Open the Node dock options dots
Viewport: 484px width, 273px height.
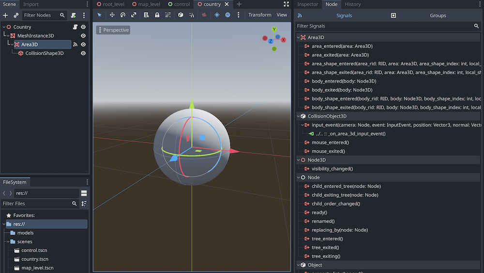(480, 4)
